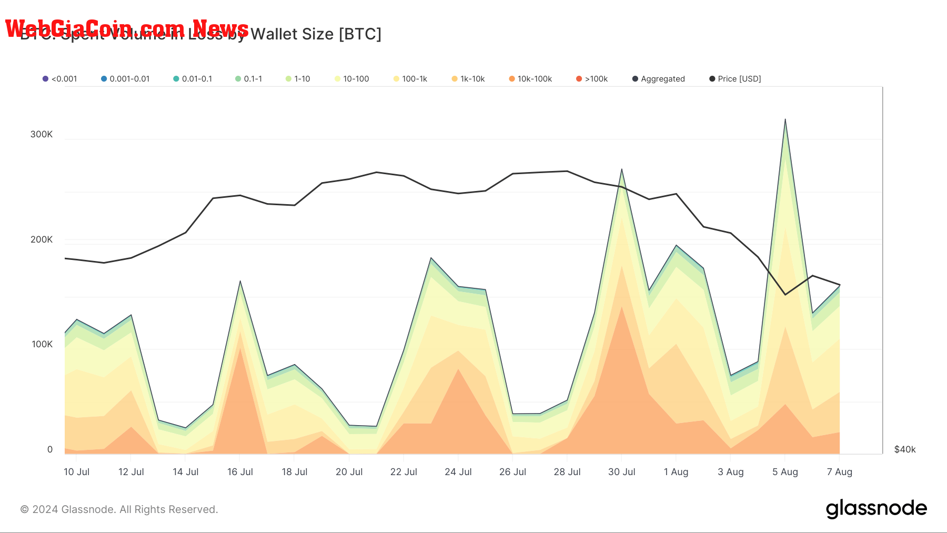This screenshot has height=533, width=947.
Task: Click the 26 Jul x-axis label
Action: [513, 472]
